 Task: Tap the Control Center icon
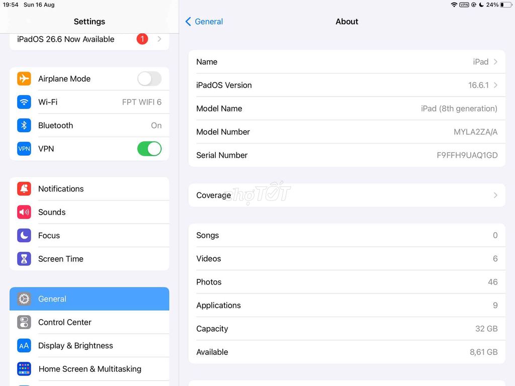pos(24,322)
